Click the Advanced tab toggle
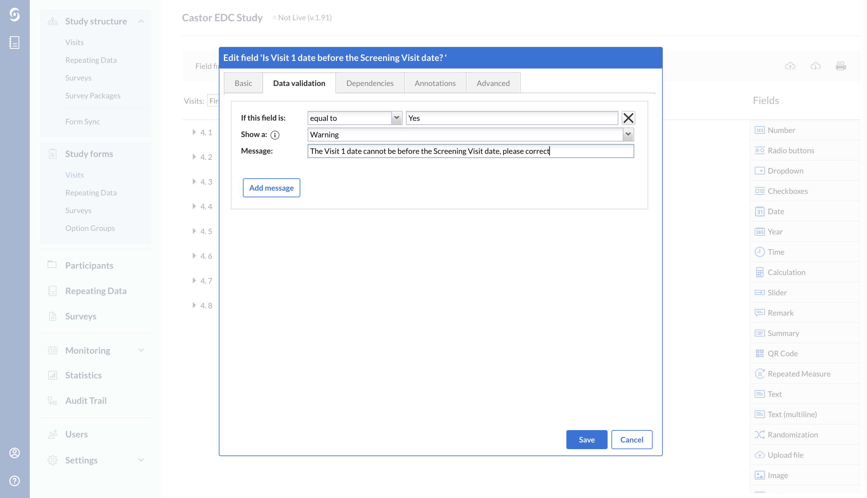 pyautogui.click(x=492, y=83)
